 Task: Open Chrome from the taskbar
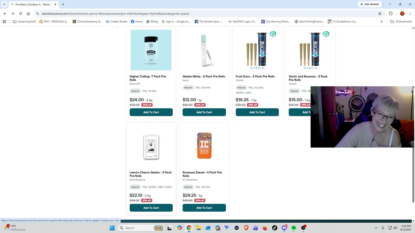(189, 228)
